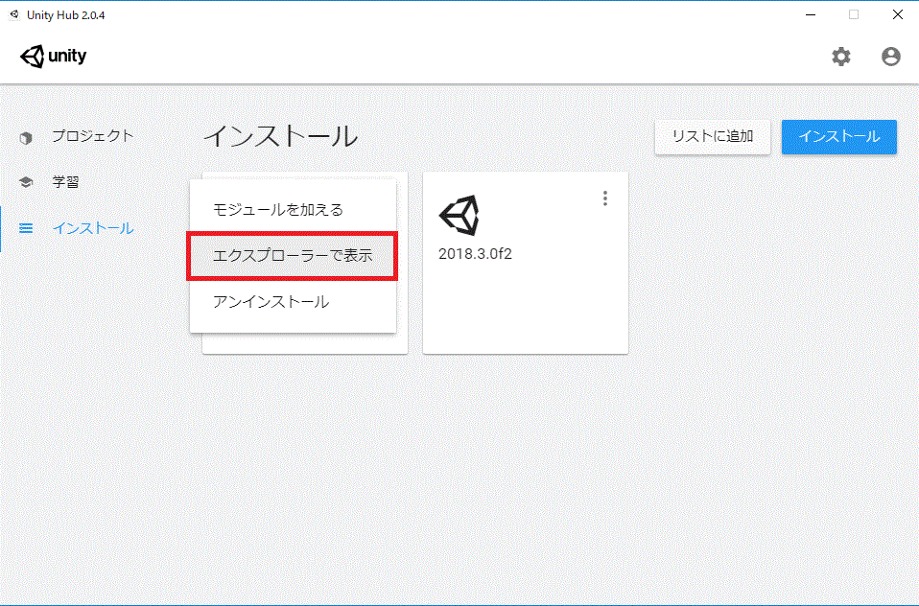The height and width of the screenshot is (606, 919).
Task: Switch to the プロジェクト sidebar tab
Action: [92, 136]
